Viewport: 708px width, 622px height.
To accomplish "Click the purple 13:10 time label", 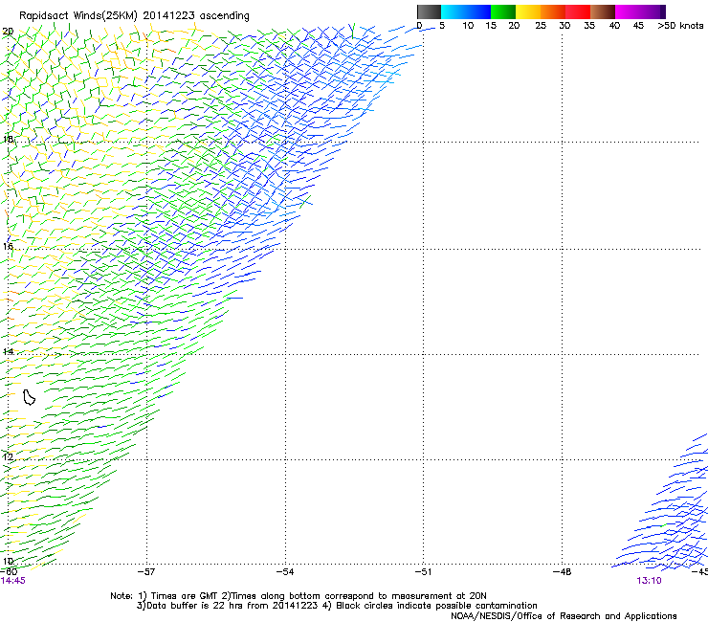I will point(649,581).
